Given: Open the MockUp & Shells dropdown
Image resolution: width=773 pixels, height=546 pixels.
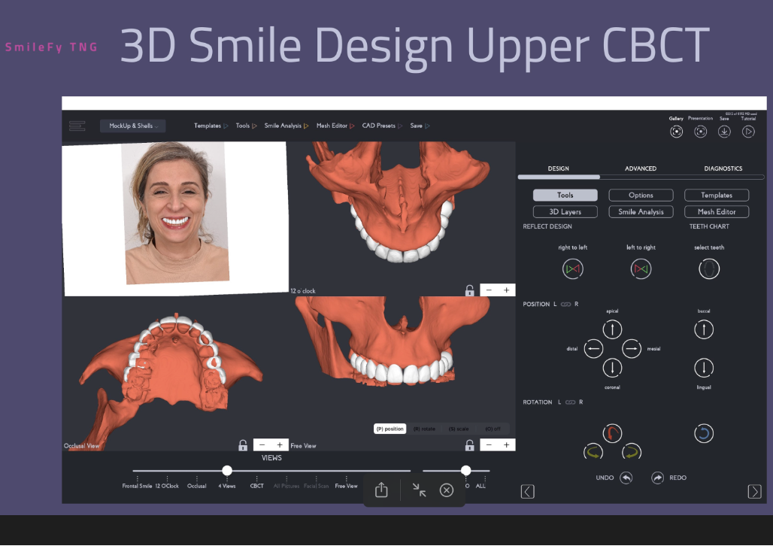Looking at the screenshot, I should (x=133, y=126).
